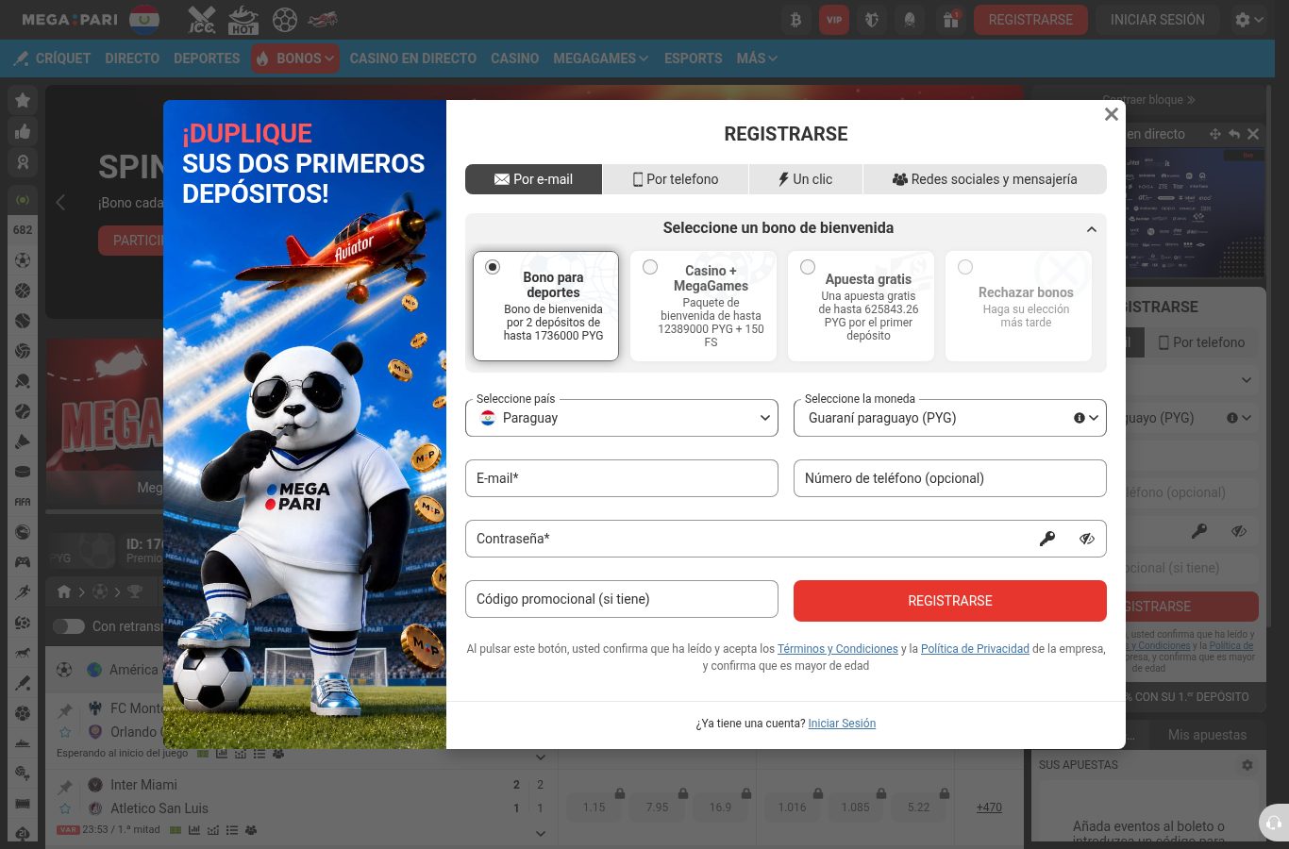Click the key password generator icon
The image size is (1289, 849).
click(1047, 539)
